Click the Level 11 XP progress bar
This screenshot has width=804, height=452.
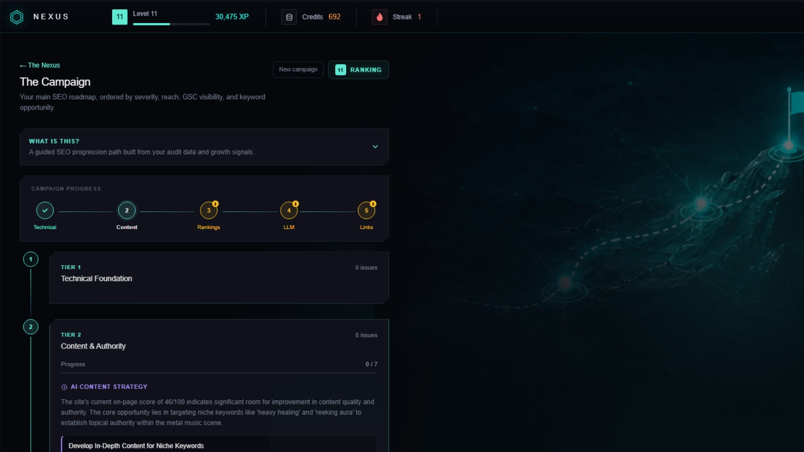click(171, 24)
